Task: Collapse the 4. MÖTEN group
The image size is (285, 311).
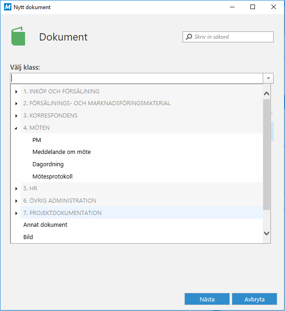Action: [x=16, y=128]
